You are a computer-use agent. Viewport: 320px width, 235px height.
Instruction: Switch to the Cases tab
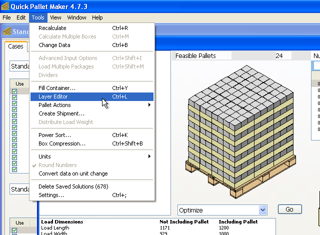point(15,46)
